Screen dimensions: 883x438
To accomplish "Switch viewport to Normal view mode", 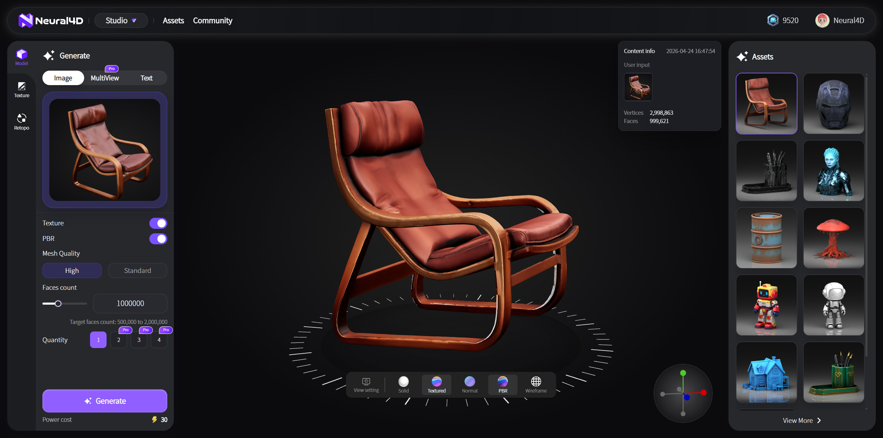I will (x=469, y=384).
